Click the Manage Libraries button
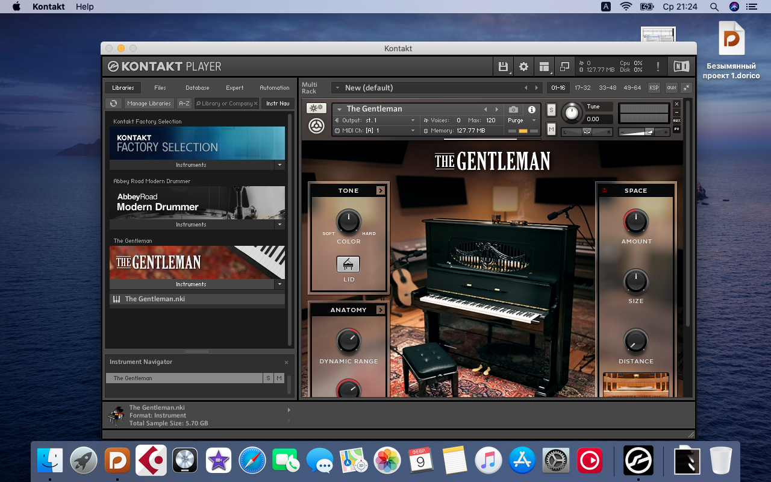Screen dimensions: 771x482 click(x=149, y=104)
